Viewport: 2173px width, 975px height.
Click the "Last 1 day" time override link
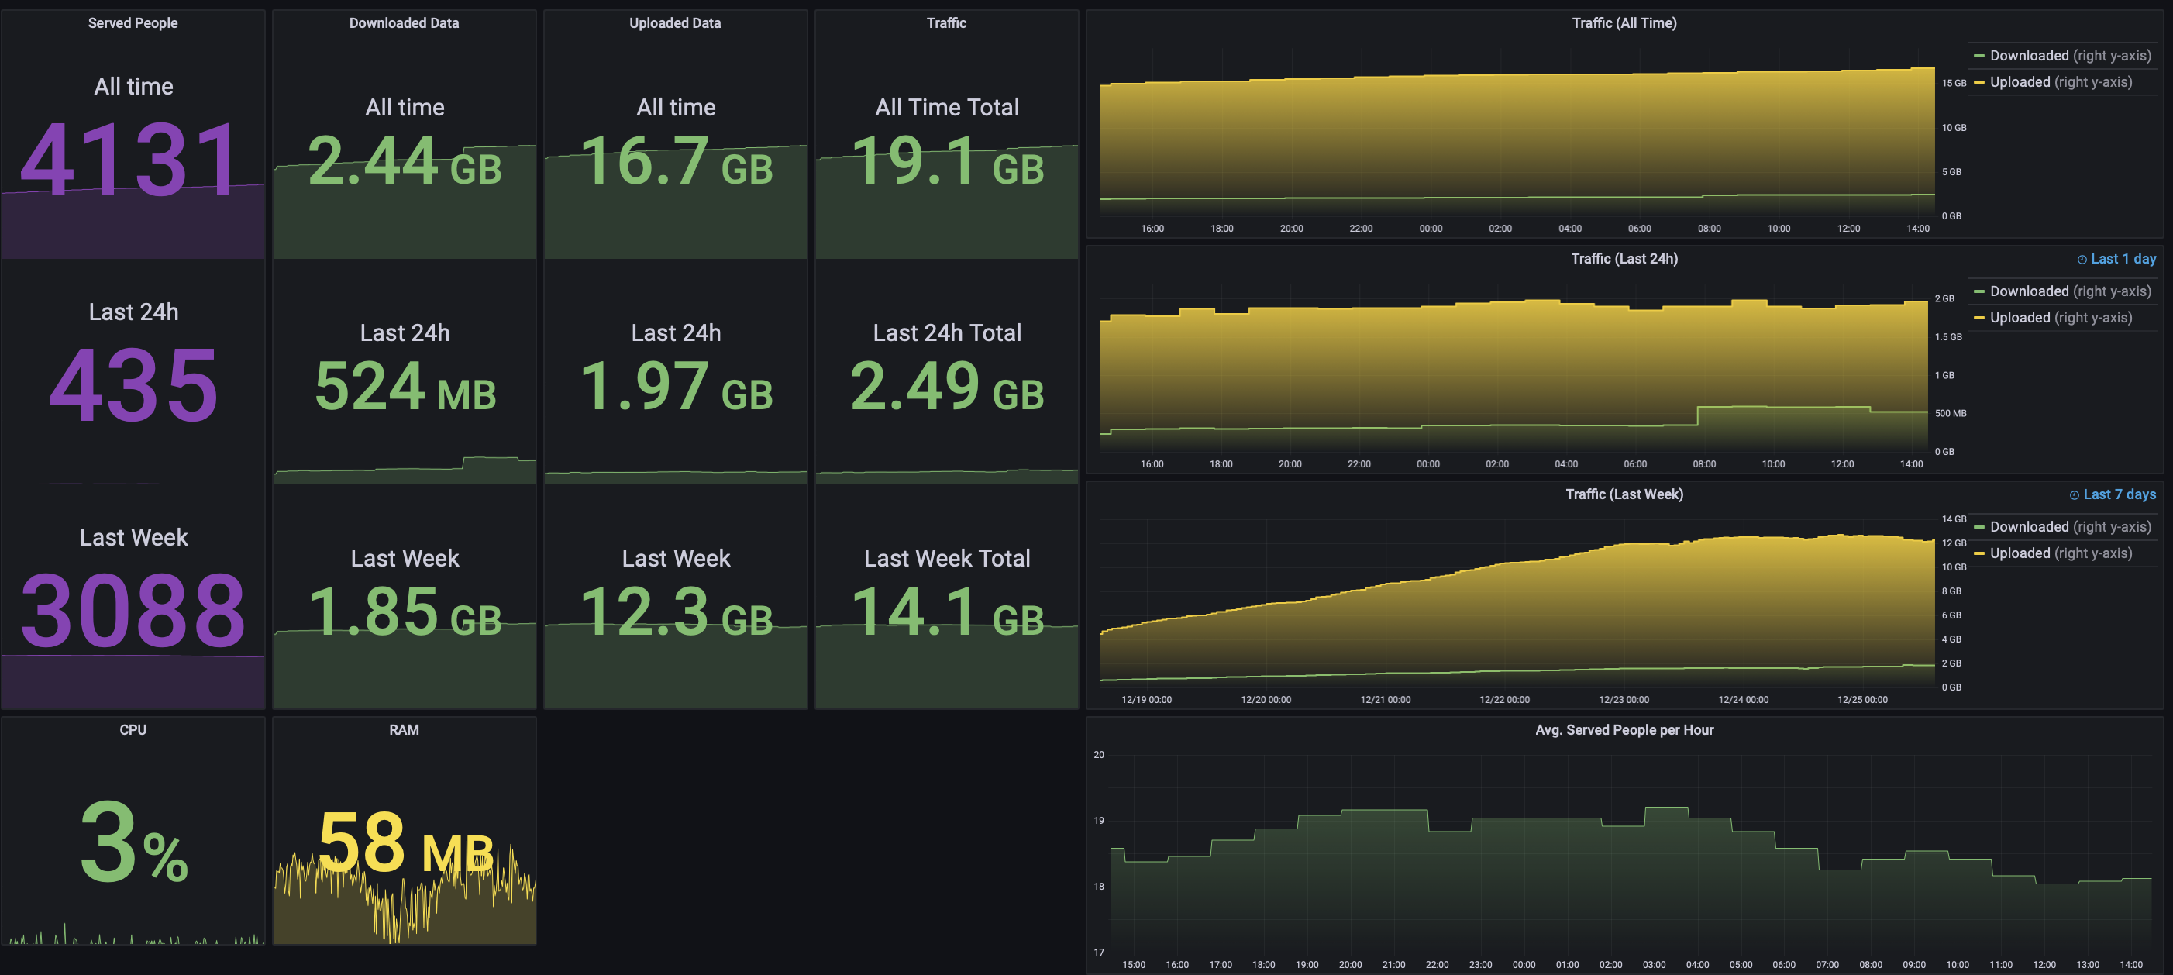[2123, 259]
